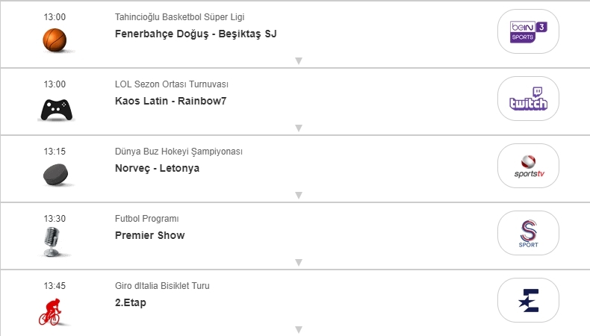Expand the 2.Etap cycling details arrow
Viewport: 590px width, 336px height.
tap(298, 329)
